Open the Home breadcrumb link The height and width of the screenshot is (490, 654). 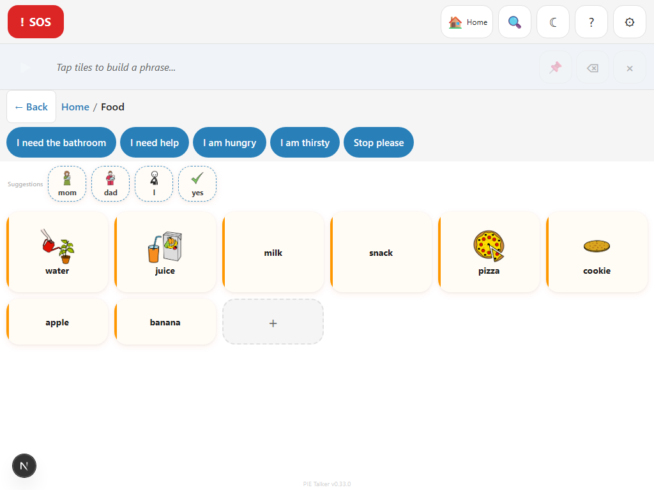click(x=75, y=107)
